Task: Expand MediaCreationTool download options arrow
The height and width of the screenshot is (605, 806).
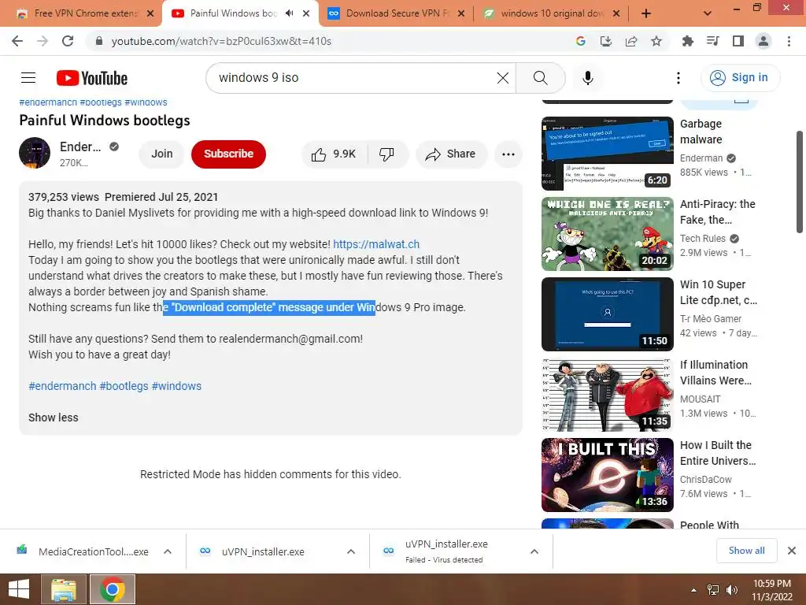Action: tap(168, 551)
